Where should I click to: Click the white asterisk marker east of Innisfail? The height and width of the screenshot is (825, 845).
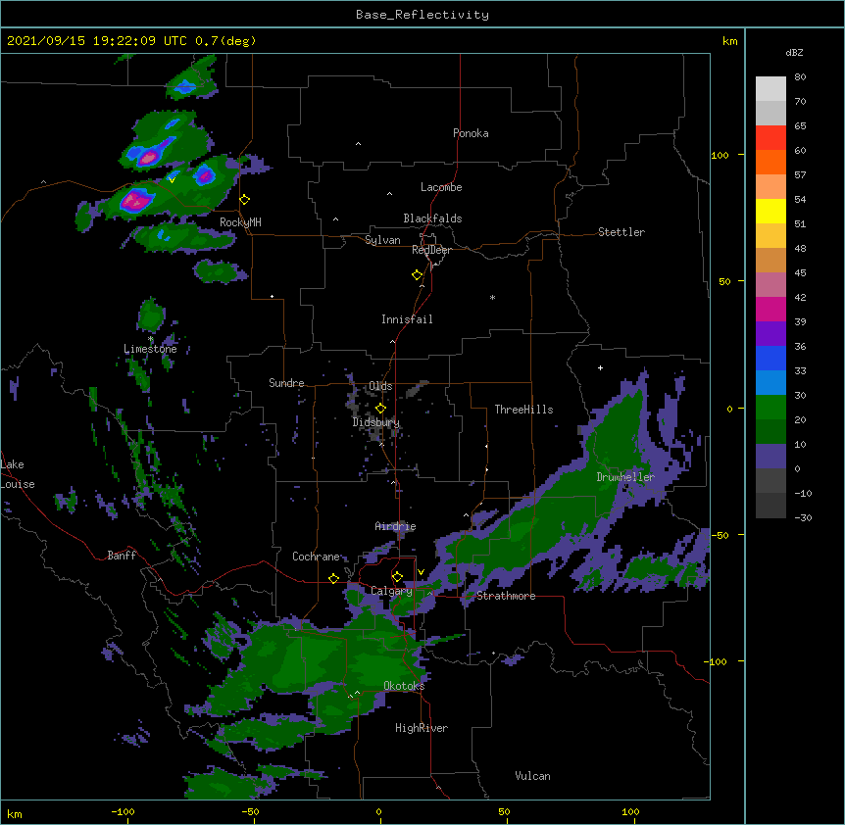click(x=492, y=297)
